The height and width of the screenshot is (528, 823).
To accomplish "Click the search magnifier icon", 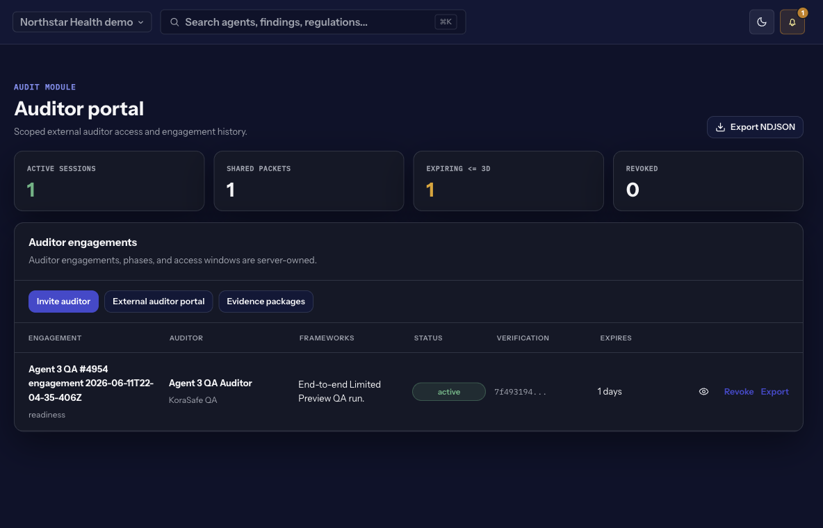I will pyautogui.click(x=174, y=22).
